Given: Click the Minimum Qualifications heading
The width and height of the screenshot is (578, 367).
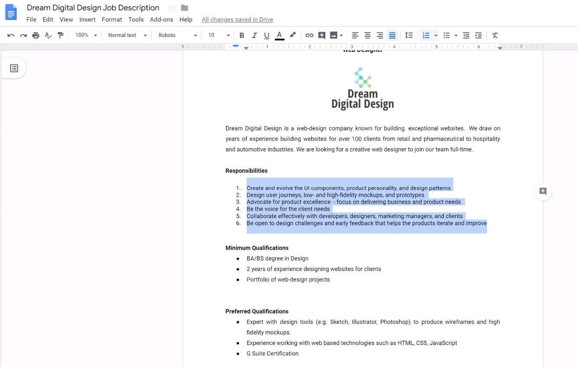Looking at the screenshot, I should click(257, 248).
